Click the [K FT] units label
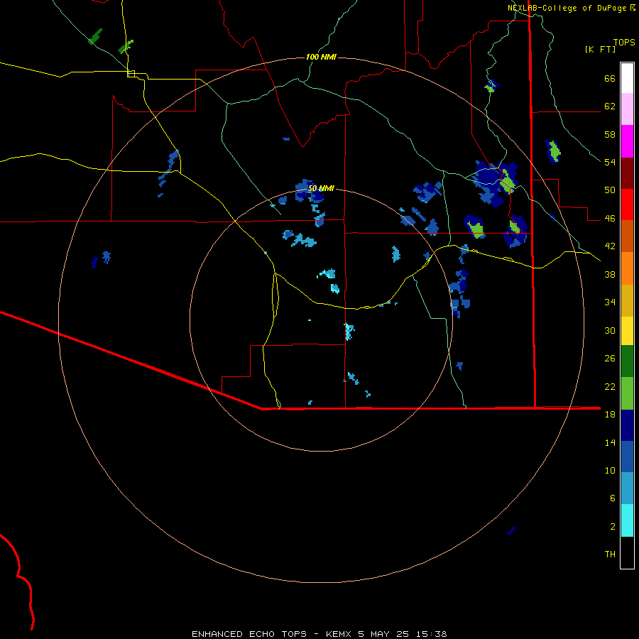Image resolution: width=639 pixels, height=639 pixels. click(x=600, y=49)
